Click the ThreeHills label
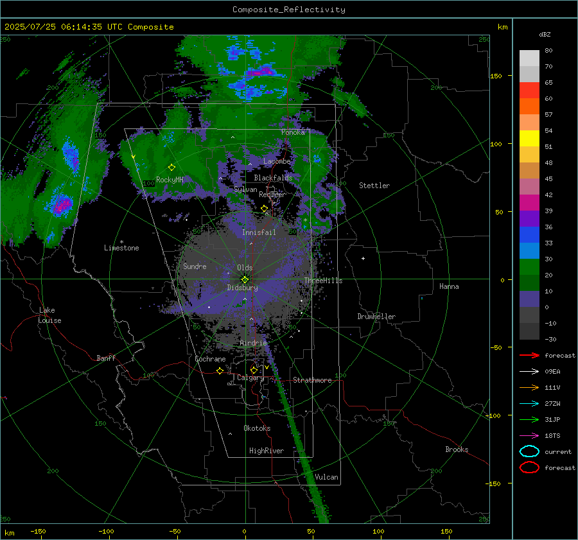This screenshot has width=578, height=540. 323,281
